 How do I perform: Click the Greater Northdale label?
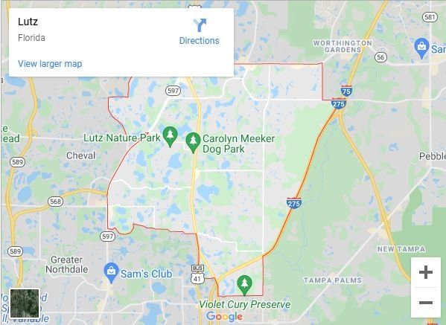[x=66, y=264]
